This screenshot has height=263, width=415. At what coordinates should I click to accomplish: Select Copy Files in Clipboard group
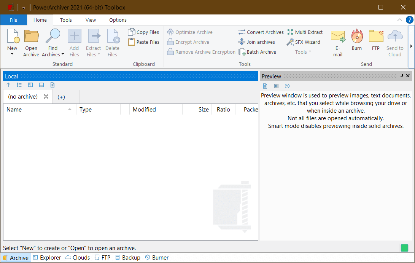click(x=144, y=32)
